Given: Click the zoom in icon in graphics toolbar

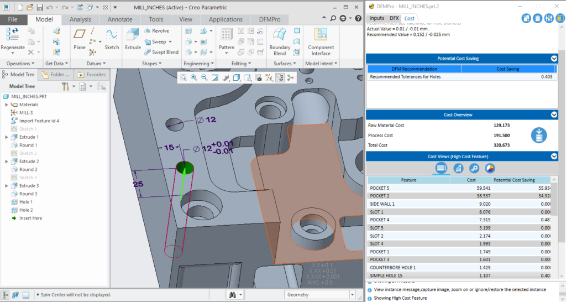Looking at the screenshot, I should click(194, 77).
